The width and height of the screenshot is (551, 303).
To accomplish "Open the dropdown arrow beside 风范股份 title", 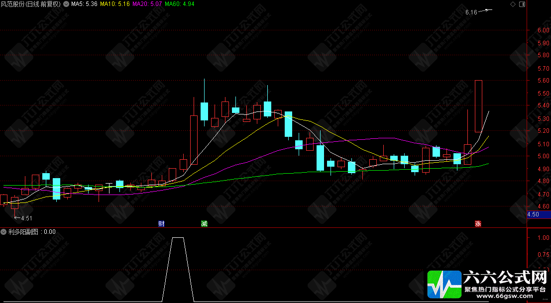I will point(66,4).
